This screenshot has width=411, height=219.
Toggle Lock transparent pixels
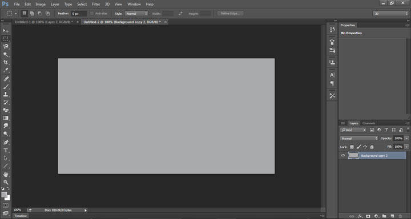pos(352,147)
